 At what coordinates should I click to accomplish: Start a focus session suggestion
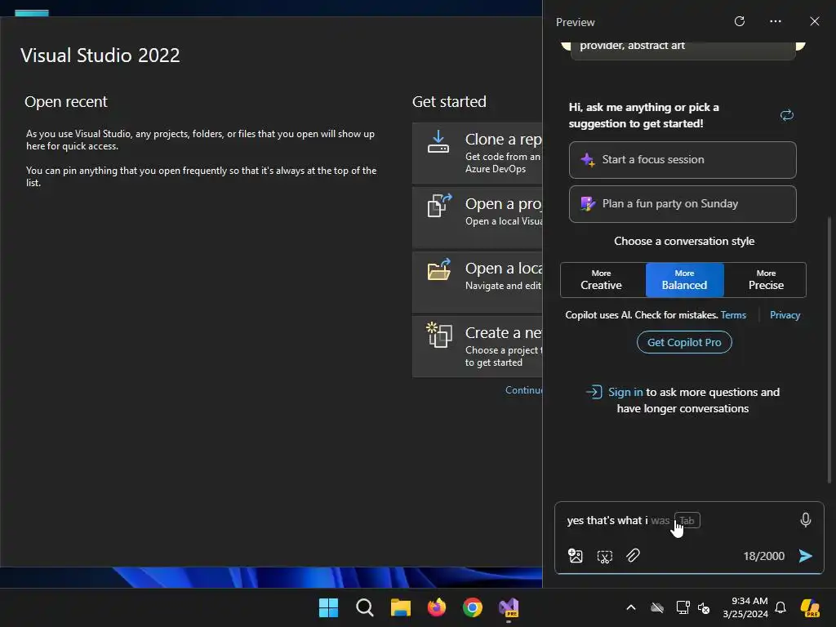click(683, 160)
